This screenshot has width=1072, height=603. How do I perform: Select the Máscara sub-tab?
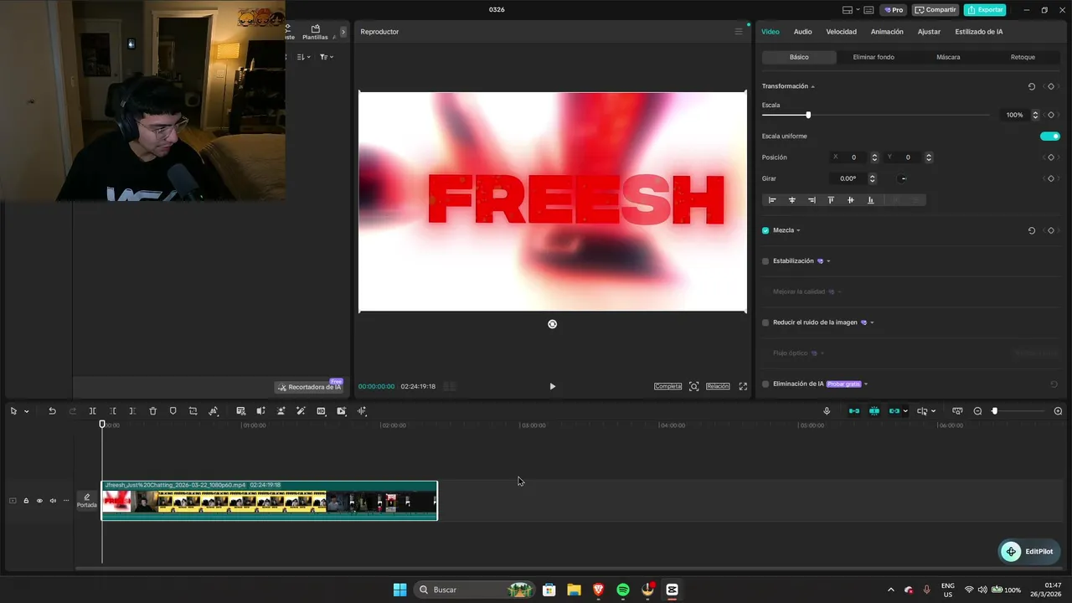(x=948, y=57)
